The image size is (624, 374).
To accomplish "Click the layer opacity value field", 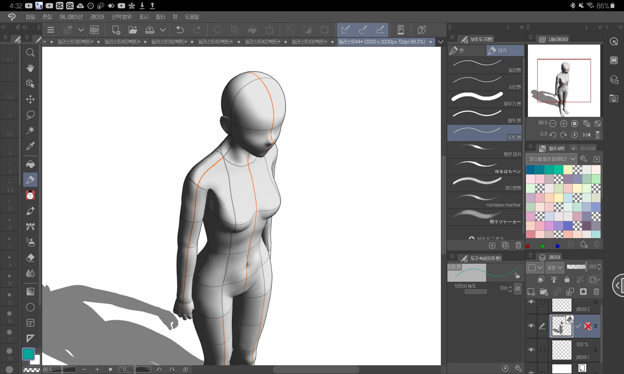I will pyautogui.click(x=592, y=267).
